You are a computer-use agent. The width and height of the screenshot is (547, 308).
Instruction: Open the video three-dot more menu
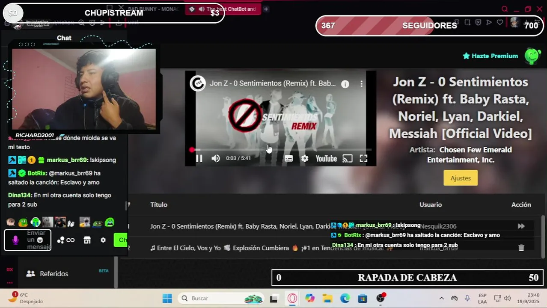(361, 84)
